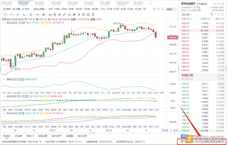The width and height of the screenshot is (227, 145).
Task: Click the 1684.42 bid price row
Action: click(x=202, y=84)
